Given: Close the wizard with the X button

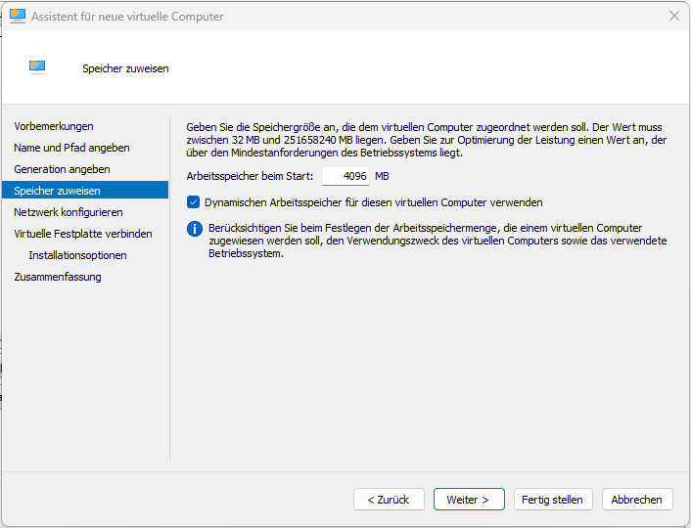Looking at the screenshot, I should coord(673,17).
